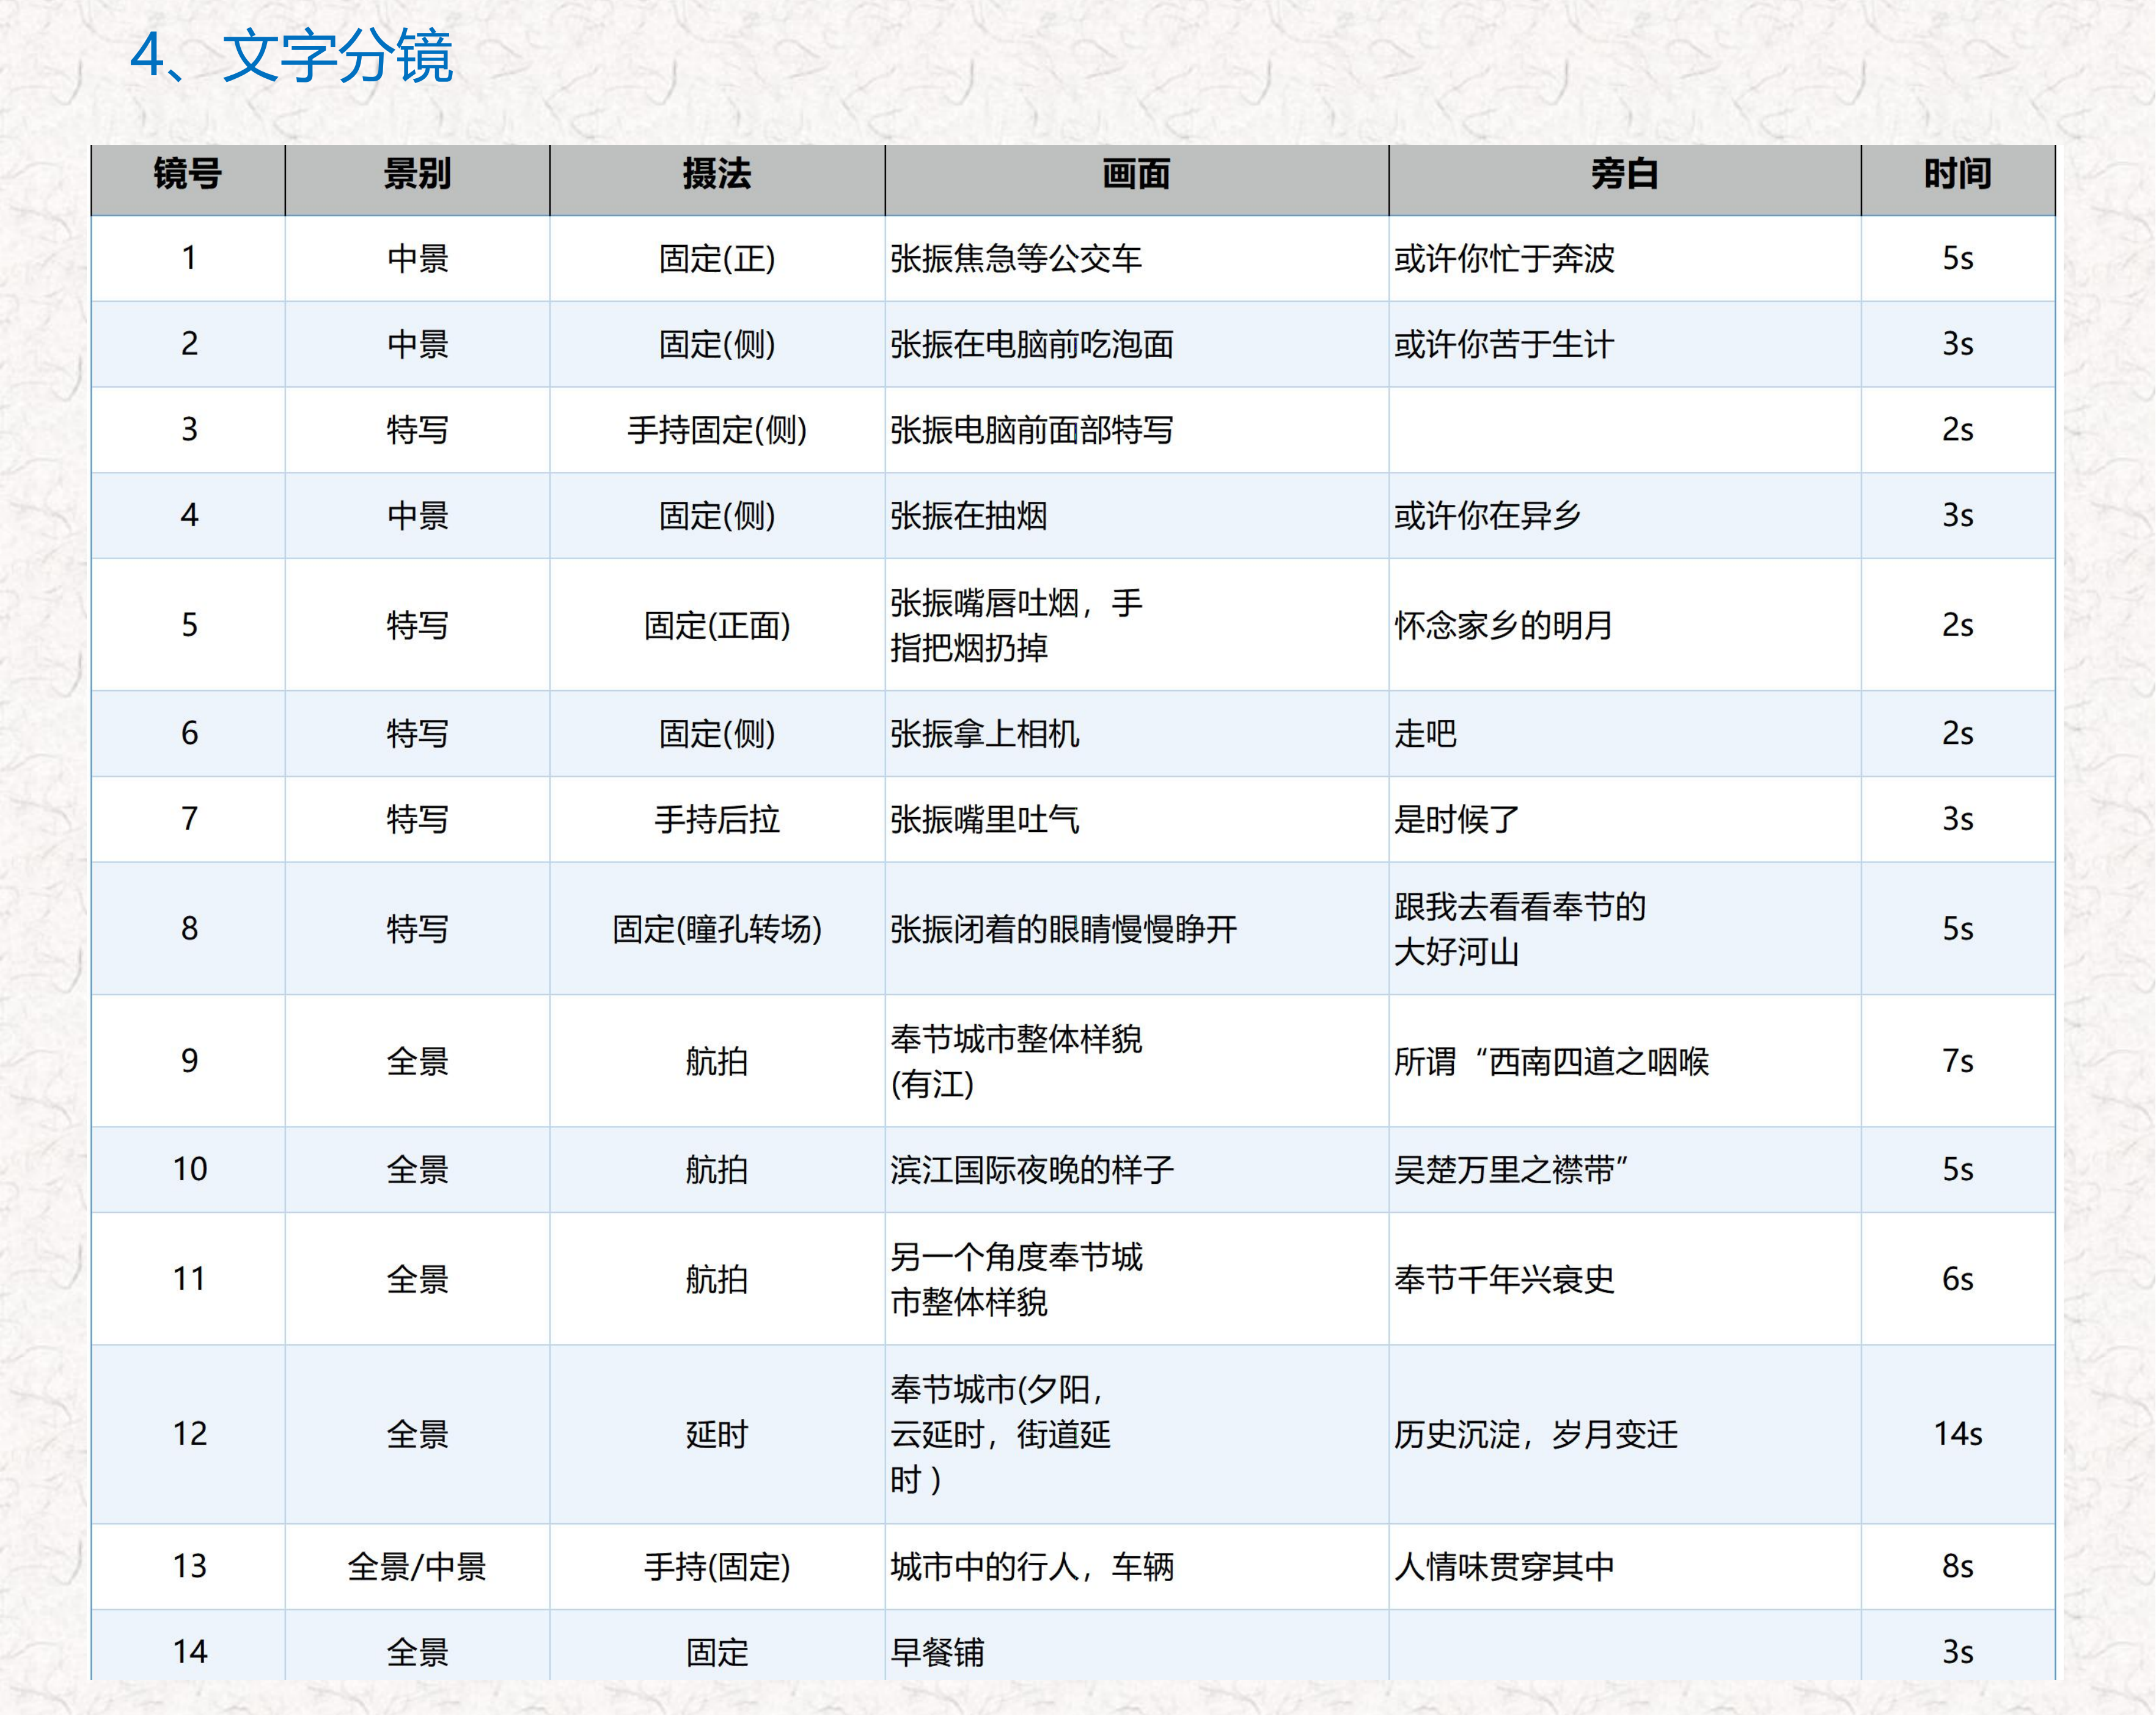This screenshot has width=2156, height=1715.
Task: Click the 时间 column header
Action: 1957,175
